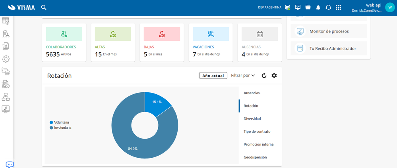The width and height of the screenshot is (397, 168).
Task: Click the 5635 Activos value
Action: pyautogui.click(x=58, y=54)
